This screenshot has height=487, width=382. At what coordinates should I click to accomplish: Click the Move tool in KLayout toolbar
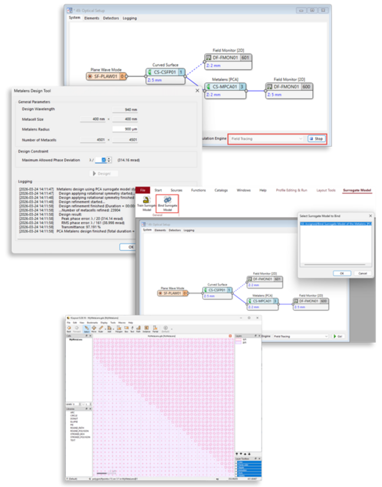pos(94,328)
